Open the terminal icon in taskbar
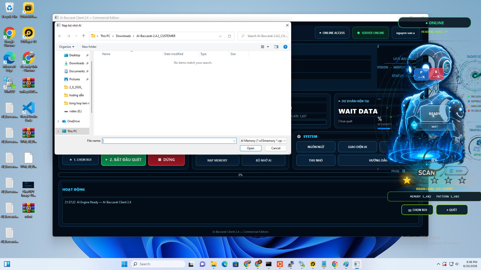This screenshot has height=270, width=481. click(269, 264)
